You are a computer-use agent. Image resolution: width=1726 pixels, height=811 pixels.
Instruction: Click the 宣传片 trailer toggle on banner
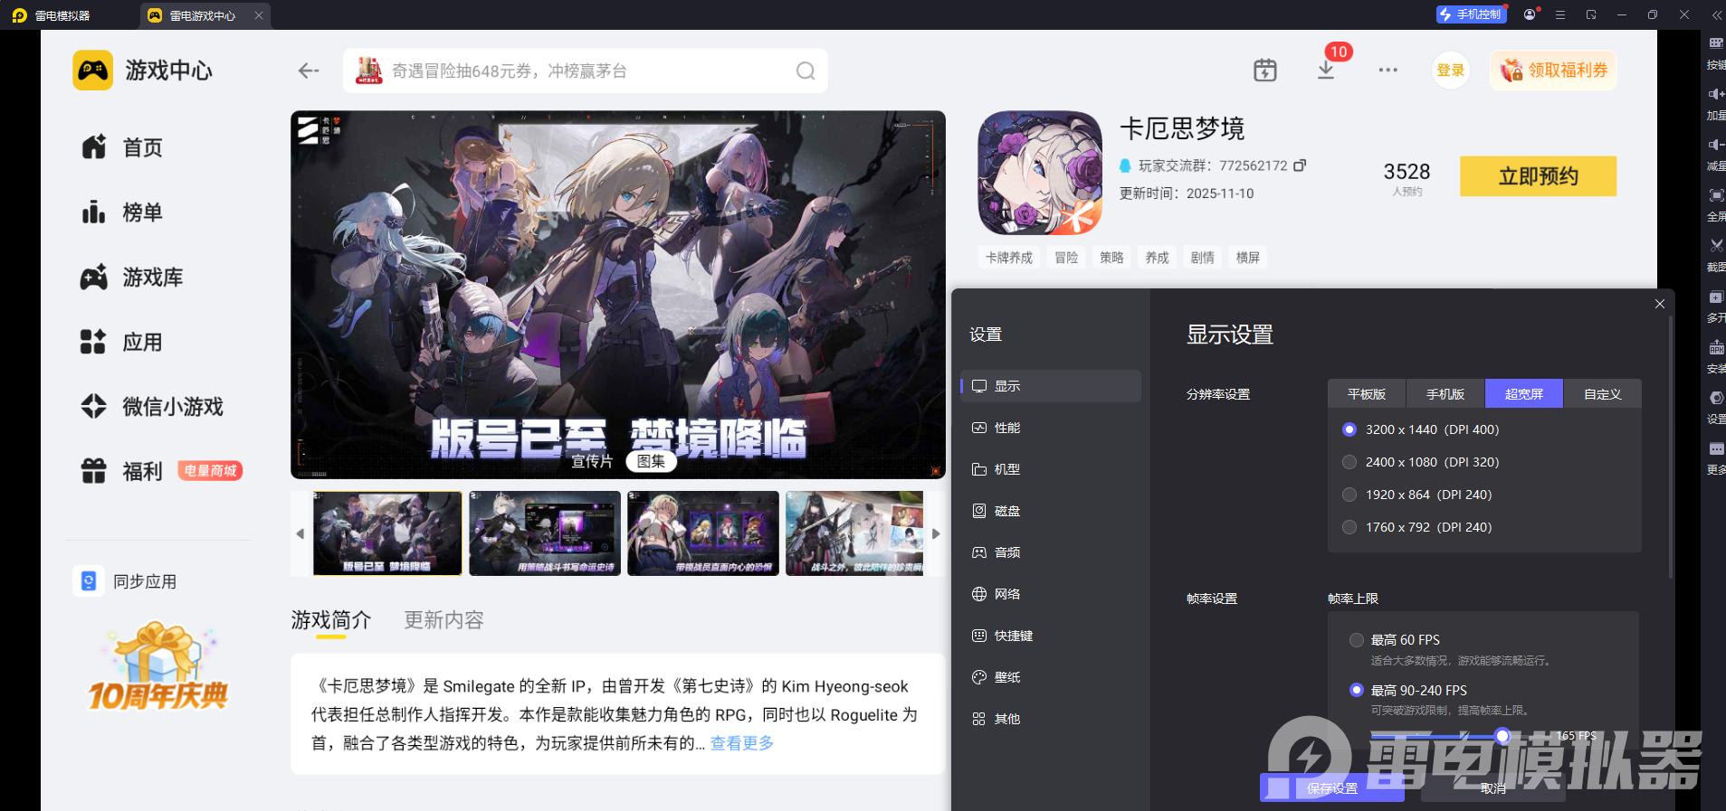(x=592, y=461)
